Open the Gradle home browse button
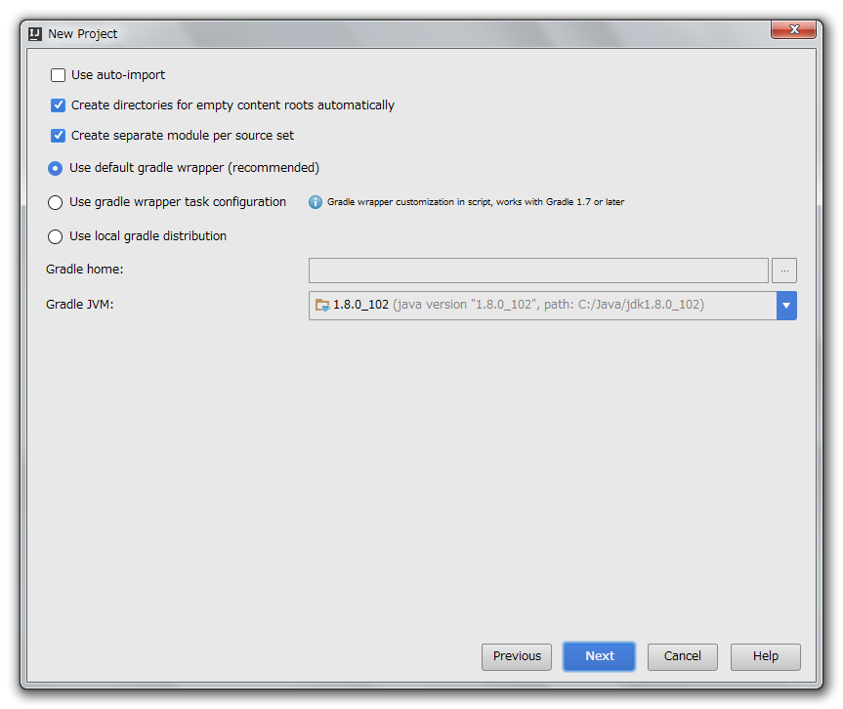This screenshot has height=709, width=843. [x=784, y=271]
